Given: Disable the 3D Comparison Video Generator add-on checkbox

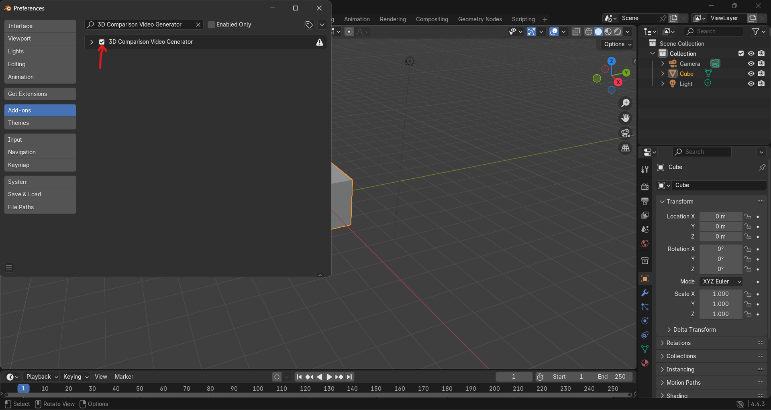Looking at the screenshot, I should pos(102,42).
